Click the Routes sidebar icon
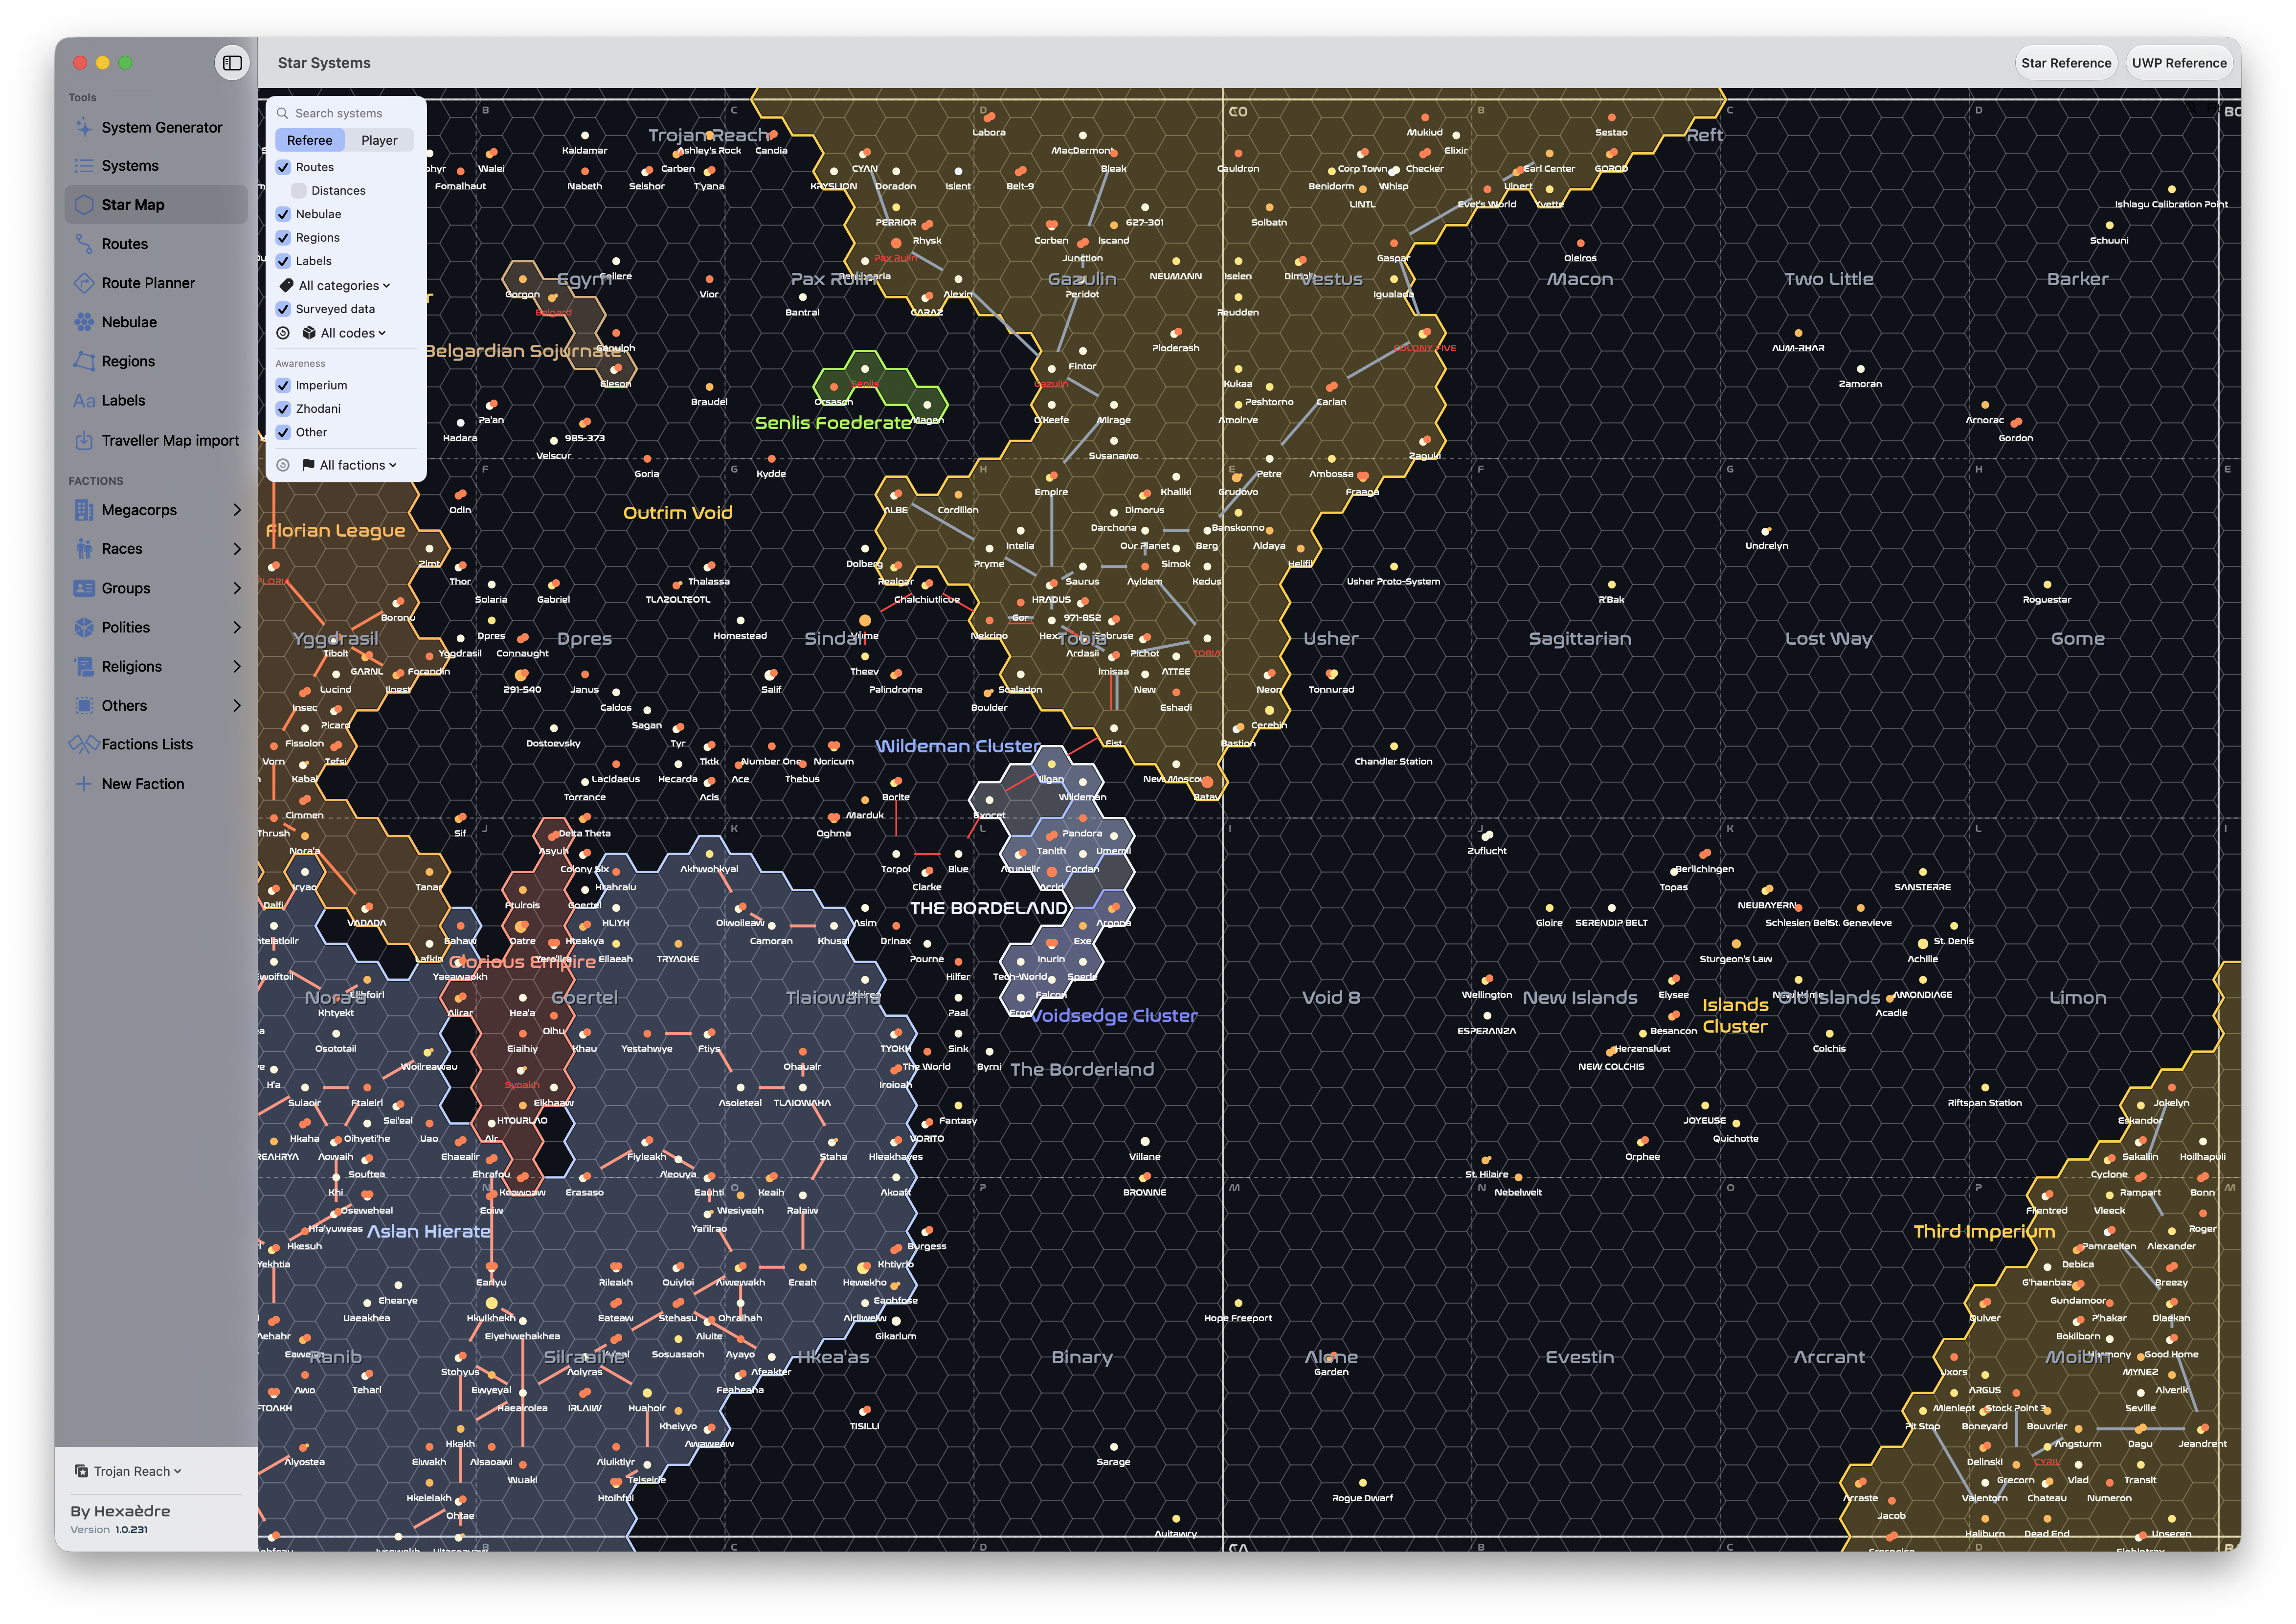 (x=84, y=244)
